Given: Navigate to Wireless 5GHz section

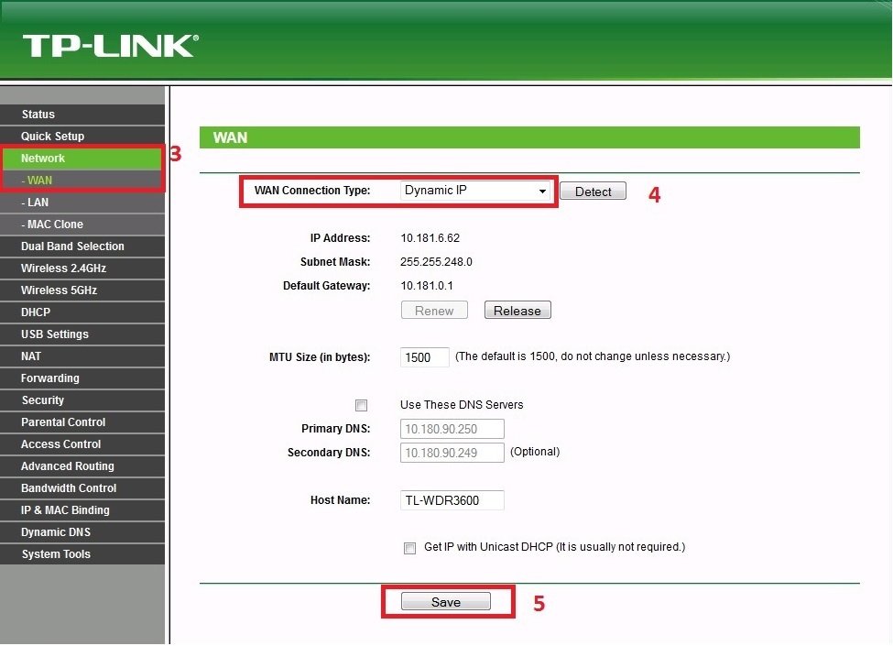Looking at the screenshot, I should tap(59, 290).
